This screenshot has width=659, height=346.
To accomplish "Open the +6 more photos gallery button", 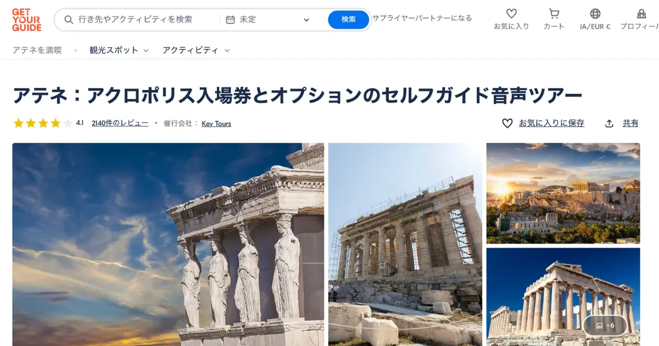I will coord(605,326).
